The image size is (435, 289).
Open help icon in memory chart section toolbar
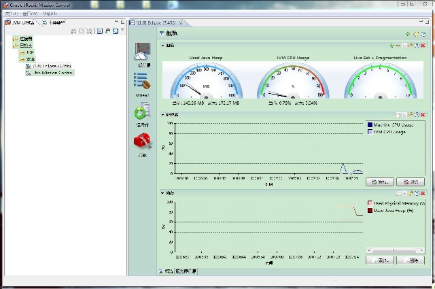point(417,193)
